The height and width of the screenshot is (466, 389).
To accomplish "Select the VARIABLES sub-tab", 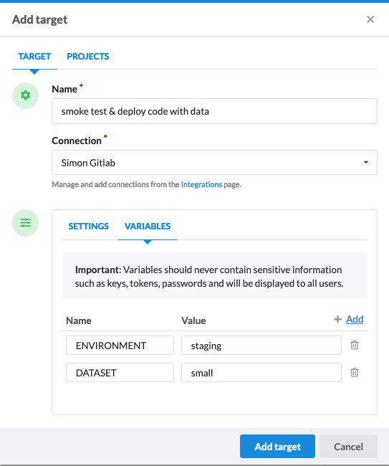I will 148,227.
